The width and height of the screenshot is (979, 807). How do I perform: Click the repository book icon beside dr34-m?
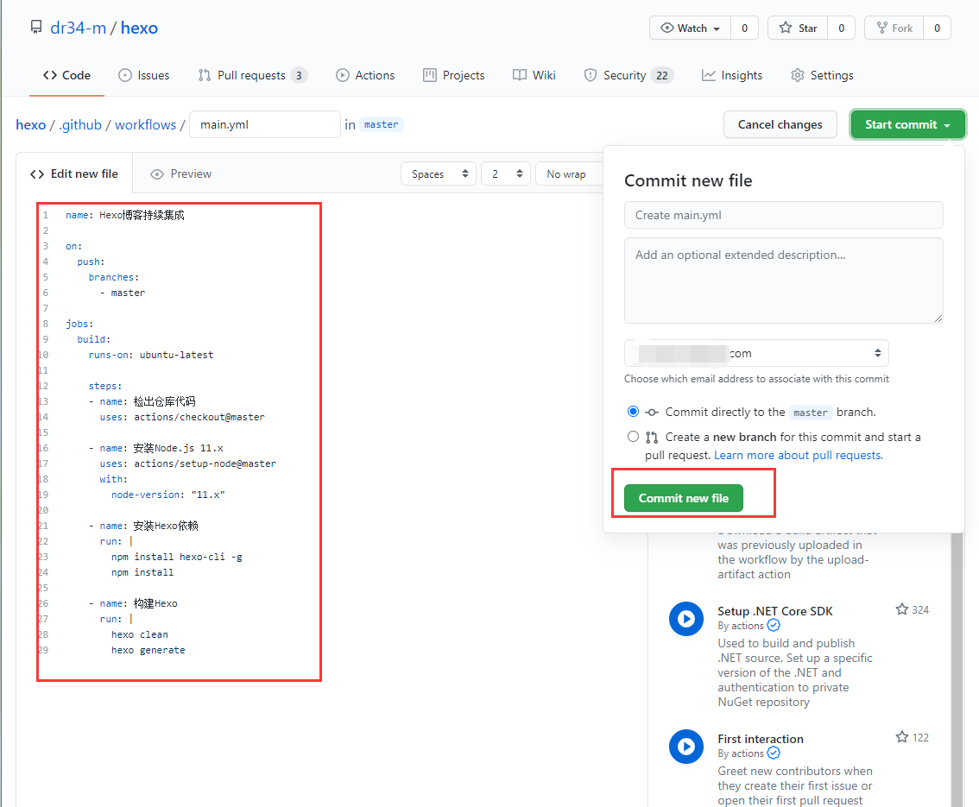tap(36, 28)
